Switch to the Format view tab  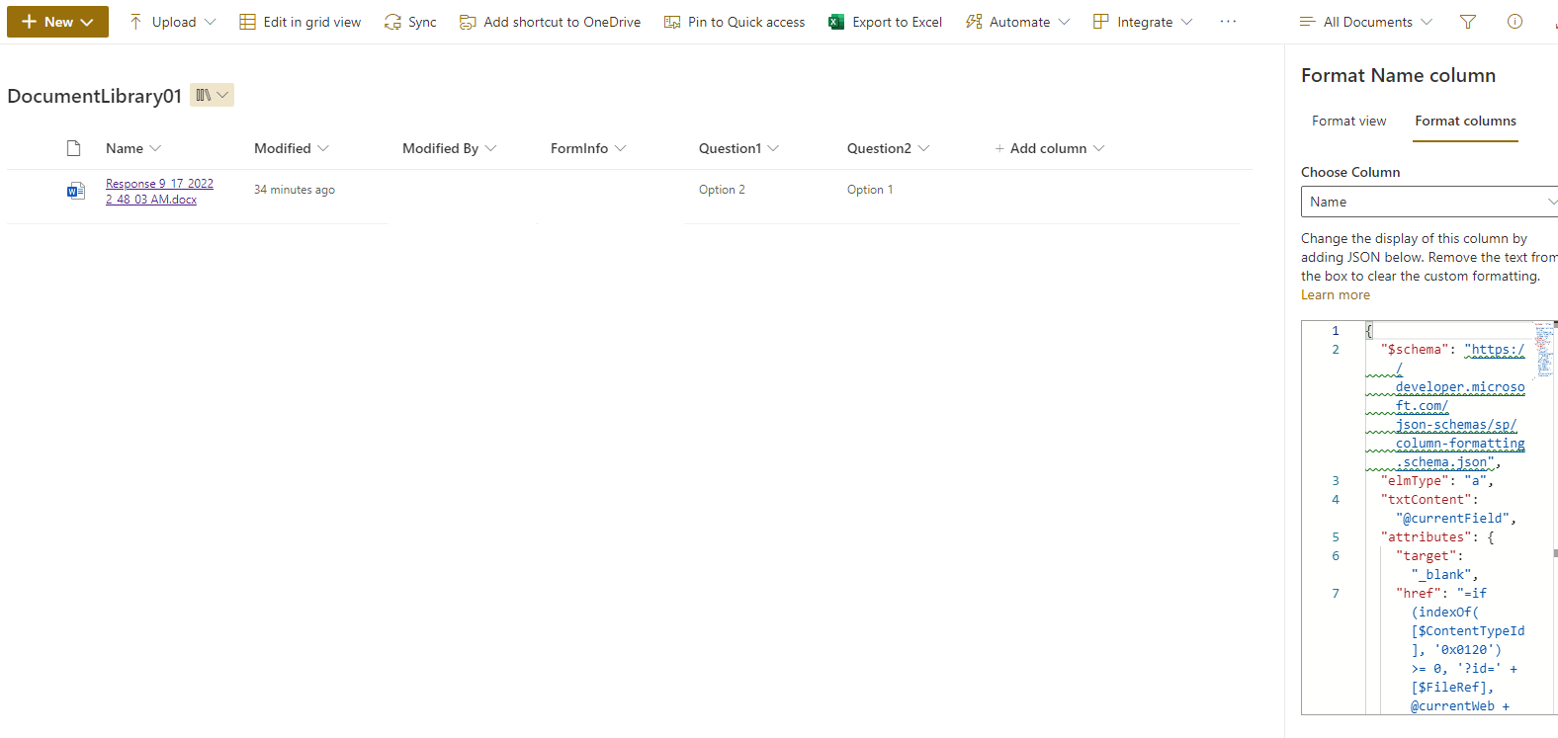click(1348, 121)
